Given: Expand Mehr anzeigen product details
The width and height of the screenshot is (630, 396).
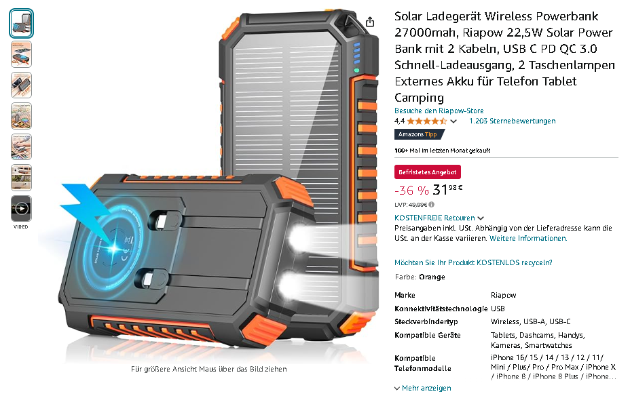Looking at the screenshot, I should 423,388.
